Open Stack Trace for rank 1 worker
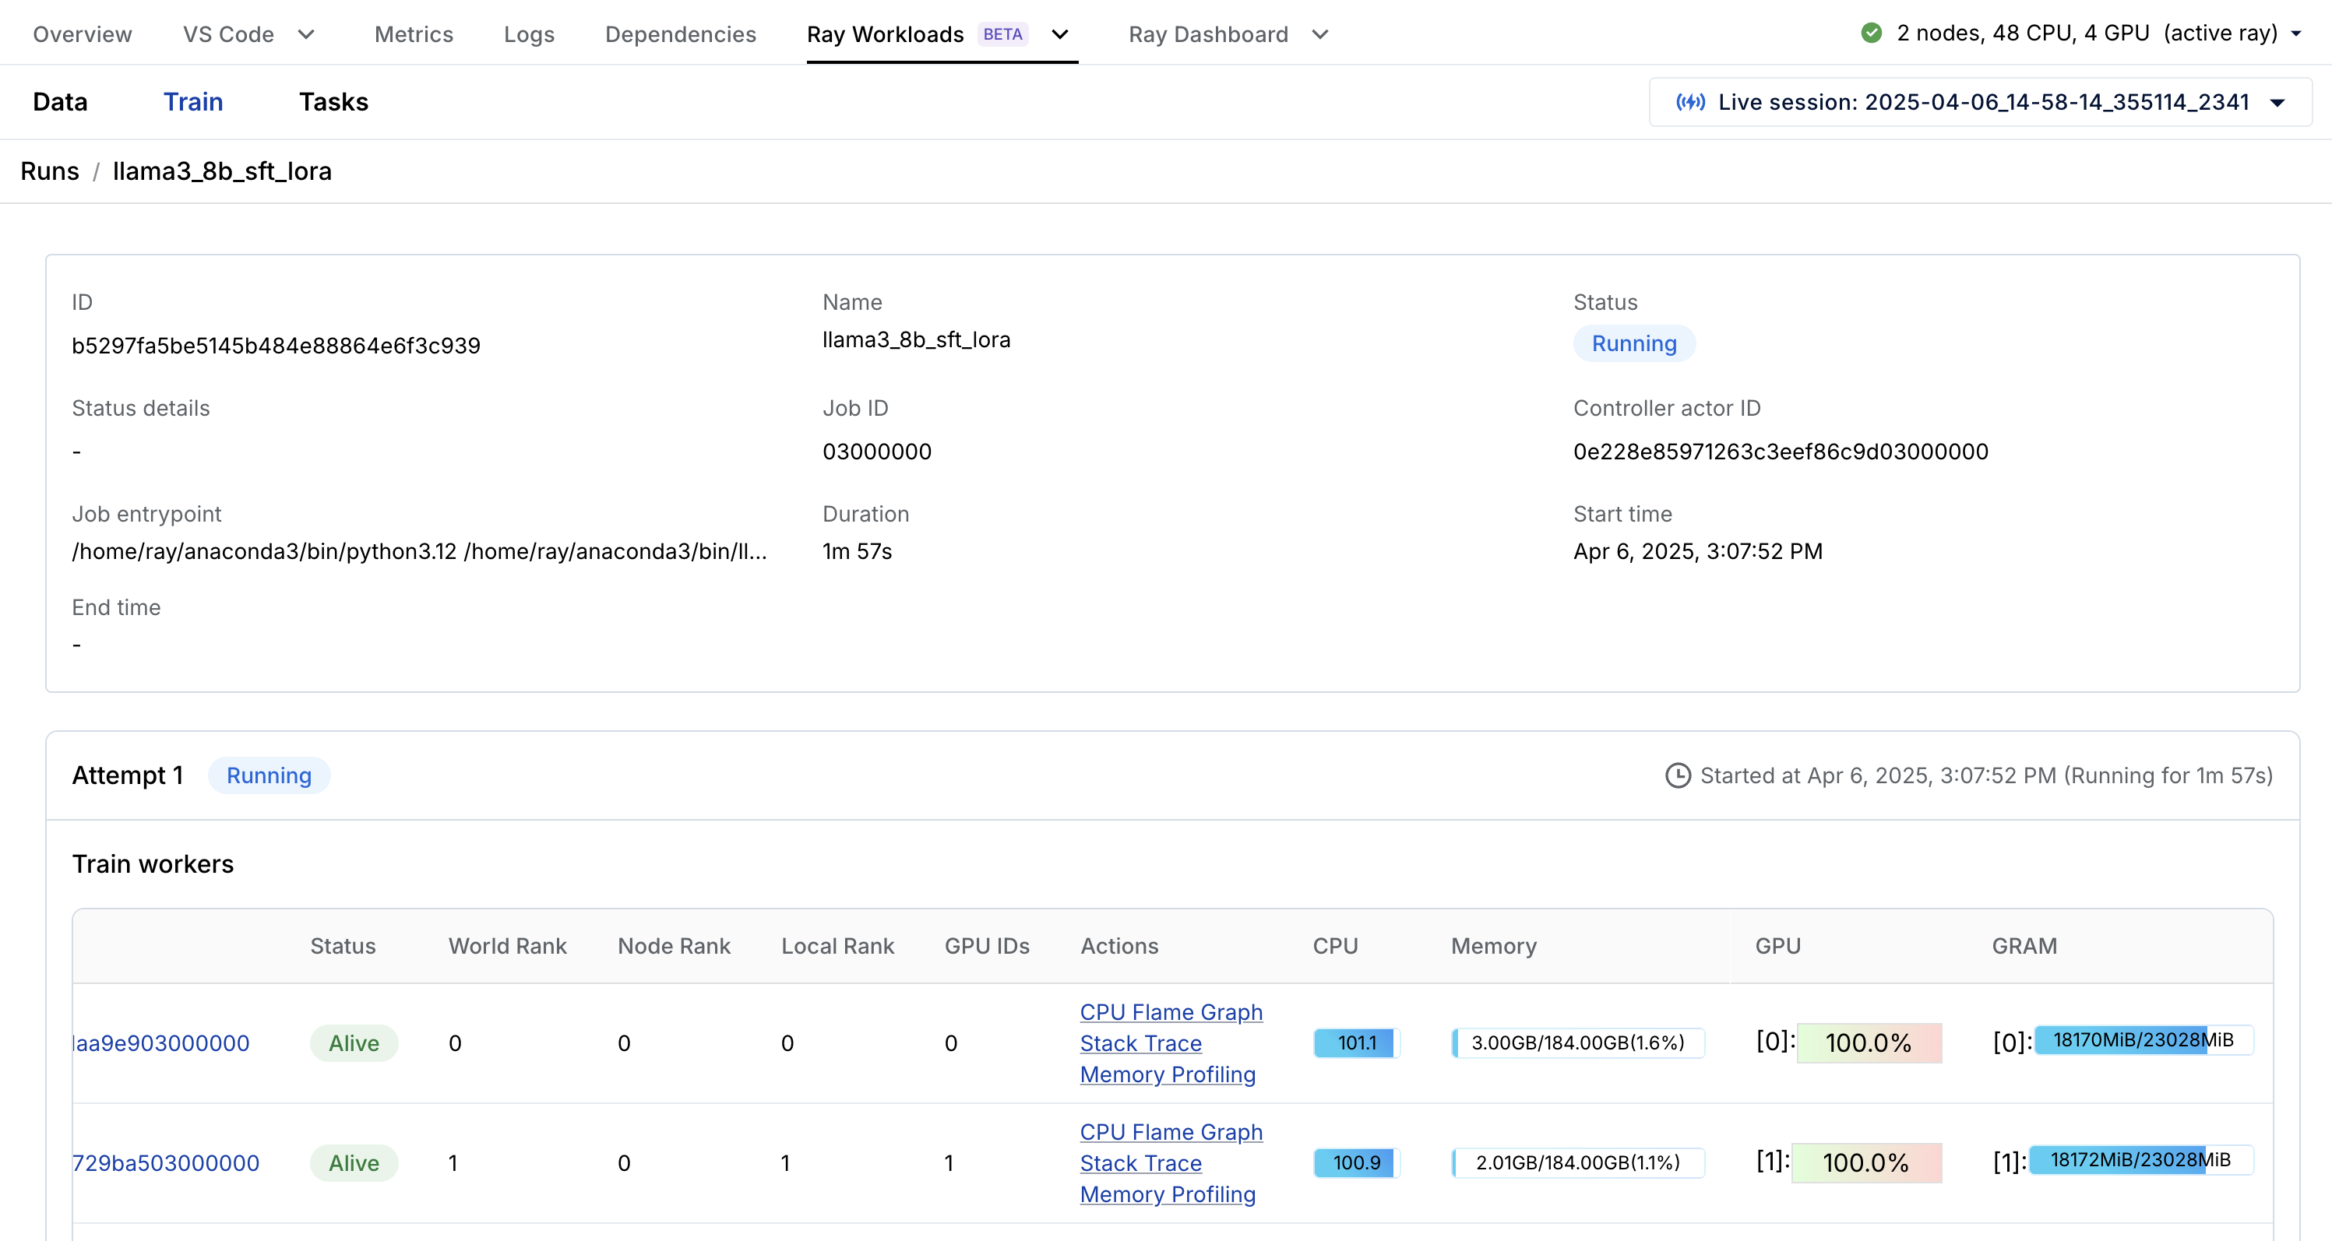Image resolution: width=2332 pixels, height=1241 pixels. pos(1140,1163)
